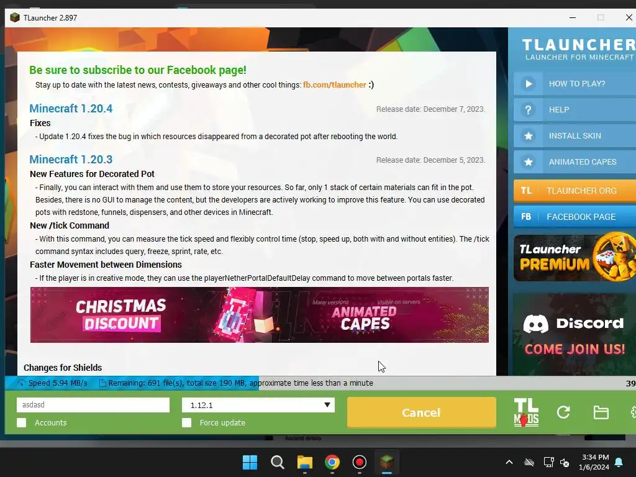Click the cloud sync tray icon
Screen dimensions: 636x477
(x=529, y=462)
